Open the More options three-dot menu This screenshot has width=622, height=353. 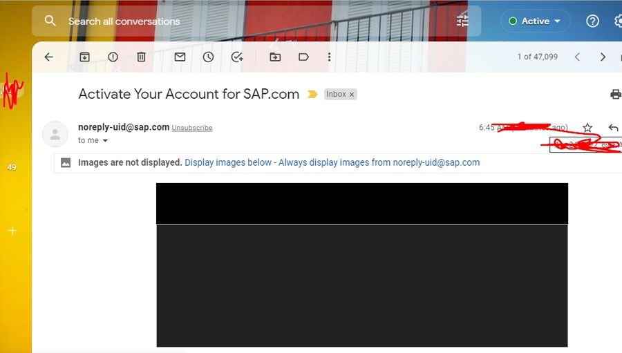329,57
